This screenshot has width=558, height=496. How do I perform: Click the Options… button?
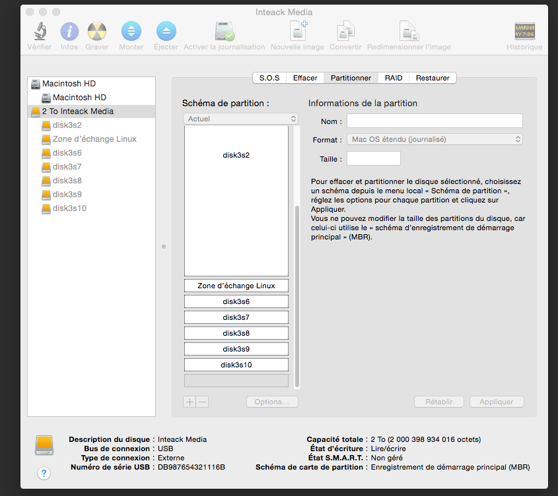[x=272, y=402]
